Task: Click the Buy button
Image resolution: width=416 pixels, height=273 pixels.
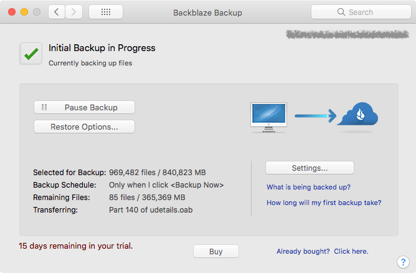Action: click(216, 251)
